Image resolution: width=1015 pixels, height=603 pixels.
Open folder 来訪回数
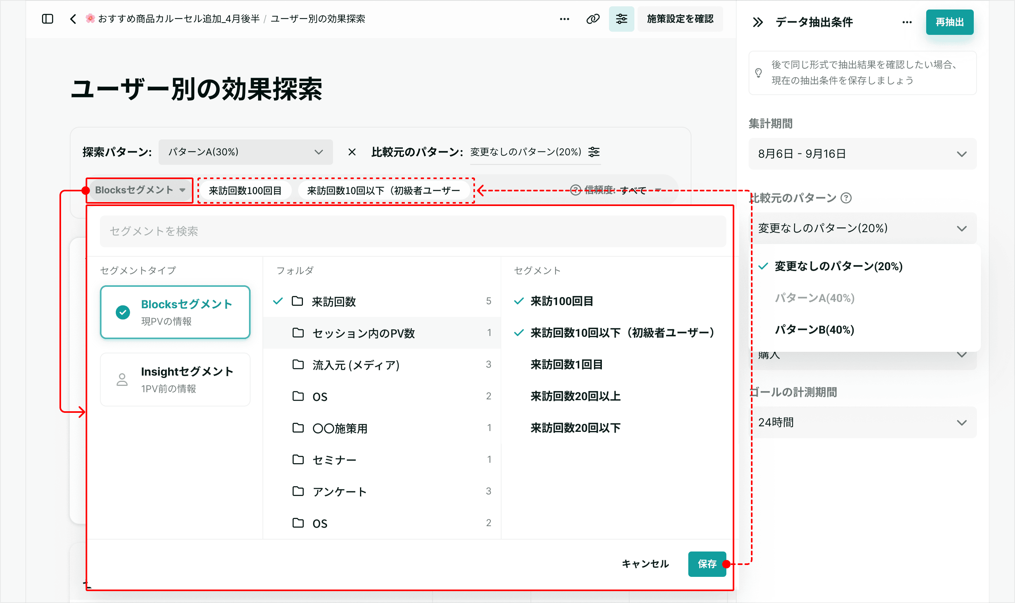382,301
